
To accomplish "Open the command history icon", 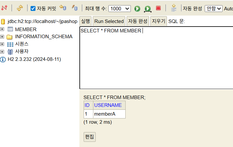I will [x=174, y=8].
